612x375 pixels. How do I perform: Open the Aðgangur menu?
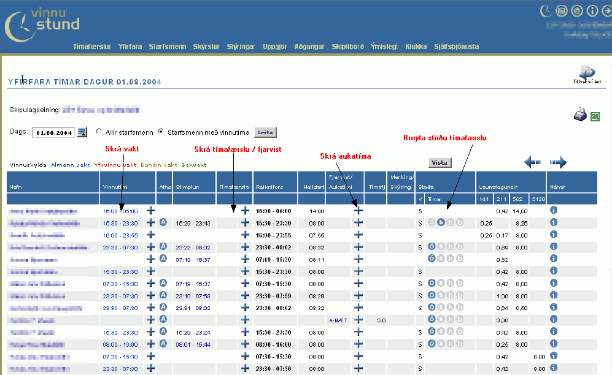pos(309,47)
